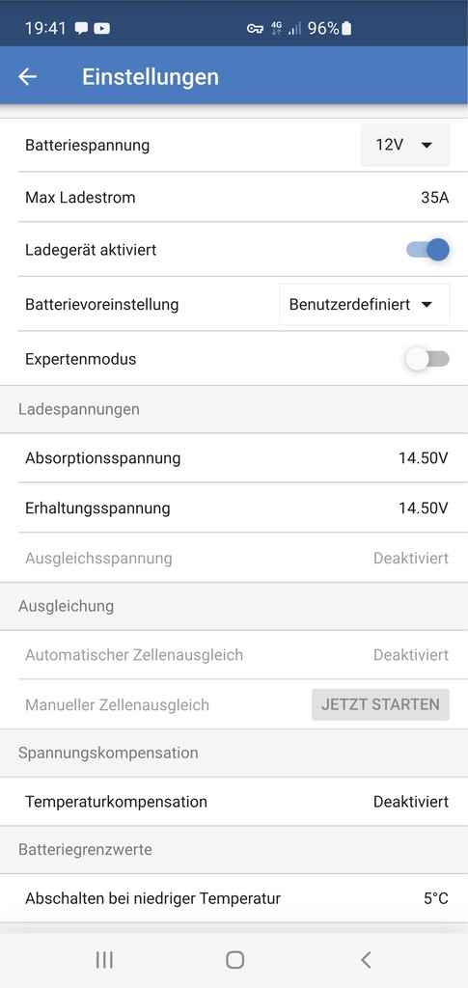Tap the YouTube notification icon in status bar
The image size is (468, 988).
101,28
